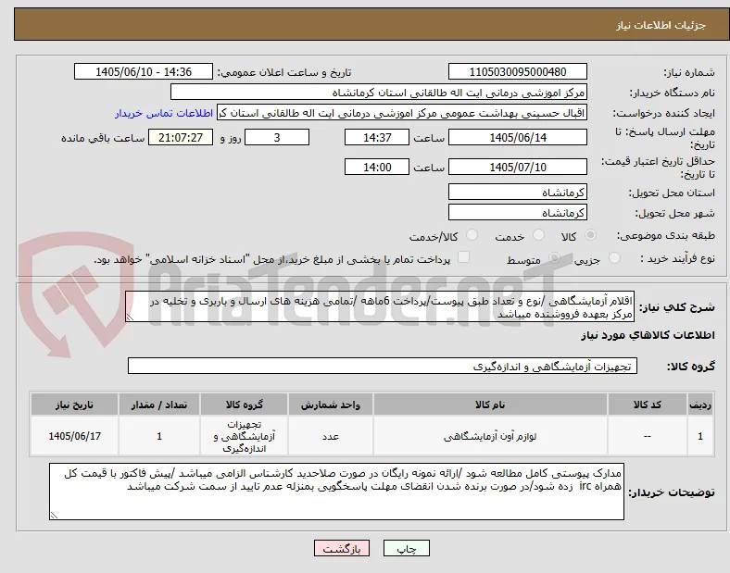
Task: Select the جزیی purchase type radio
Action: click(x=614, y=258)
